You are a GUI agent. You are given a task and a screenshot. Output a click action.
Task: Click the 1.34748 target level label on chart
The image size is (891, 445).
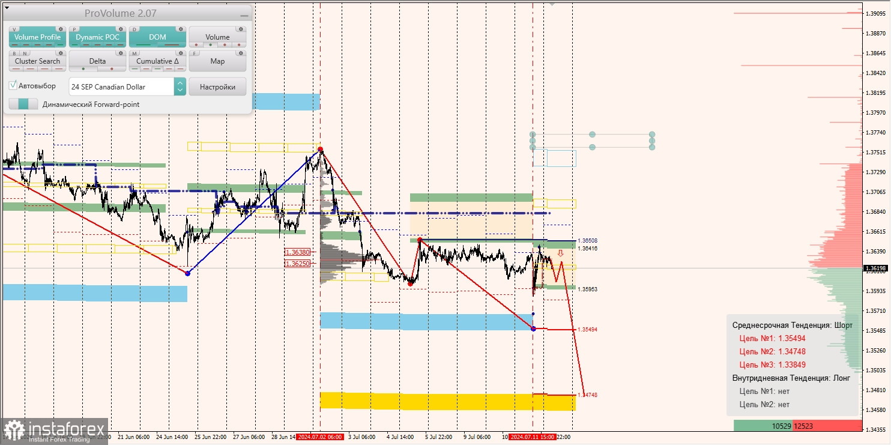587,395
